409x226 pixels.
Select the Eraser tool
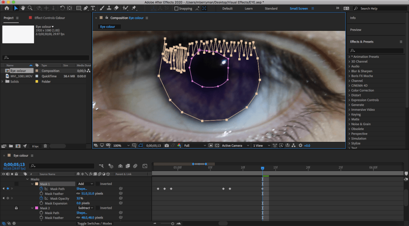[x=116, y=8]
